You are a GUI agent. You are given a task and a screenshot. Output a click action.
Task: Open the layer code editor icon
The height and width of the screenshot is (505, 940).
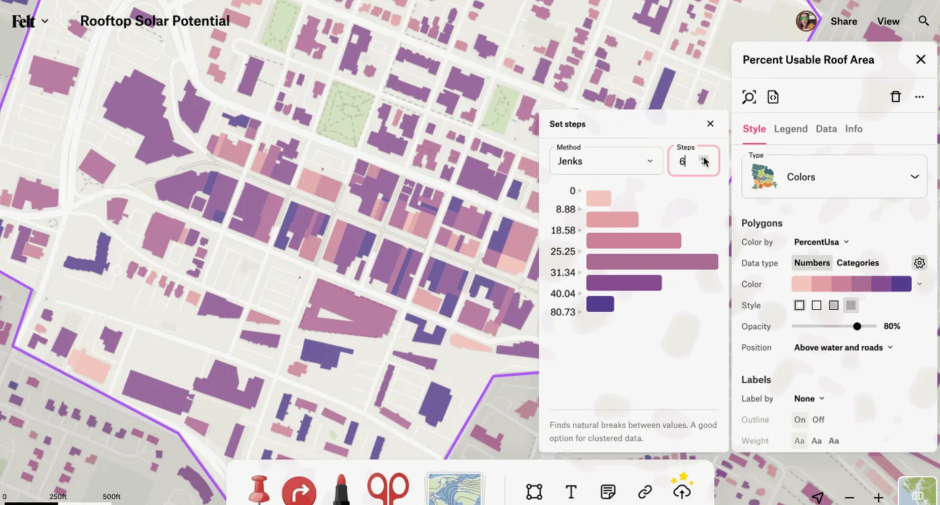[x=773, y=97]
